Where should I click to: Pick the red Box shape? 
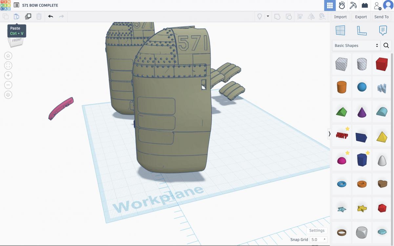click(x=382, y=64)
